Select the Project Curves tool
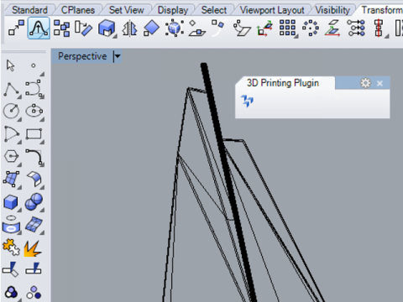Image resolution: width=403 pixels, height=302 pixels. point(11,224)
